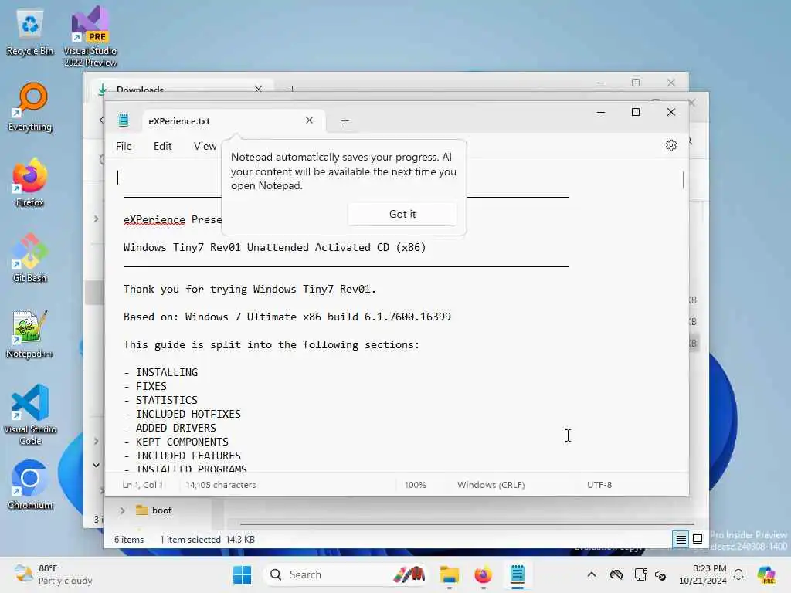Expand the boot folder in Explorer tree

coord(122,510)
